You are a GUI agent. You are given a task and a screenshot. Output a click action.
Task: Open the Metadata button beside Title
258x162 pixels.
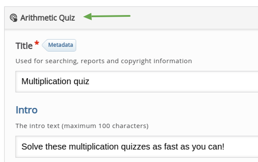click(x=59, y=45)
